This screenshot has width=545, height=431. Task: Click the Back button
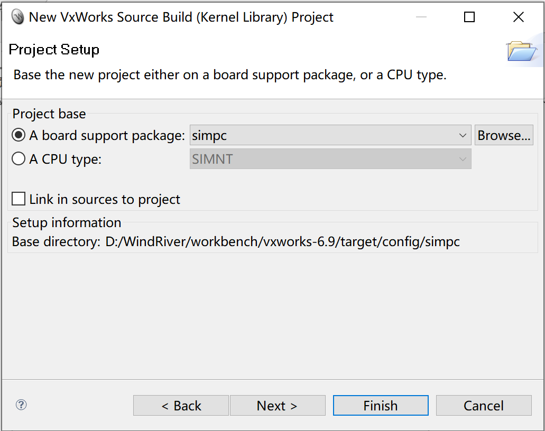[180, 405]
